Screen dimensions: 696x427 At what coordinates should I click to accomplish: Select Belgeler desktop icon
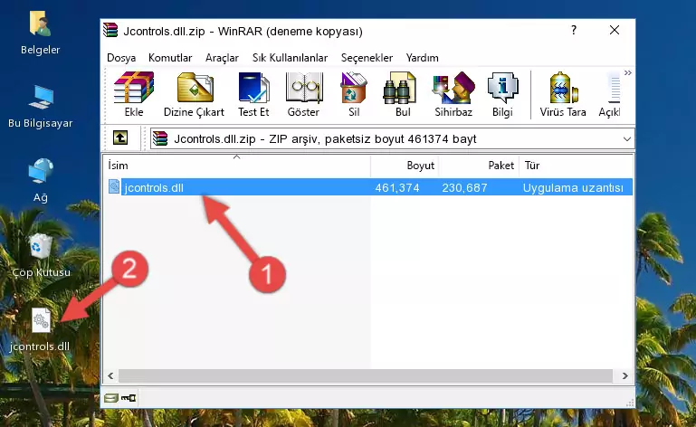[40, 33]
